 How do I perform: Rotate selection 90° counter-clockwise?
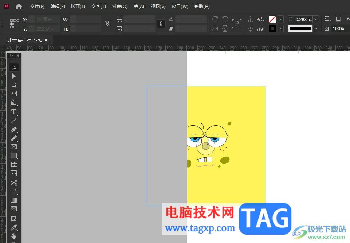pos(225,19)
